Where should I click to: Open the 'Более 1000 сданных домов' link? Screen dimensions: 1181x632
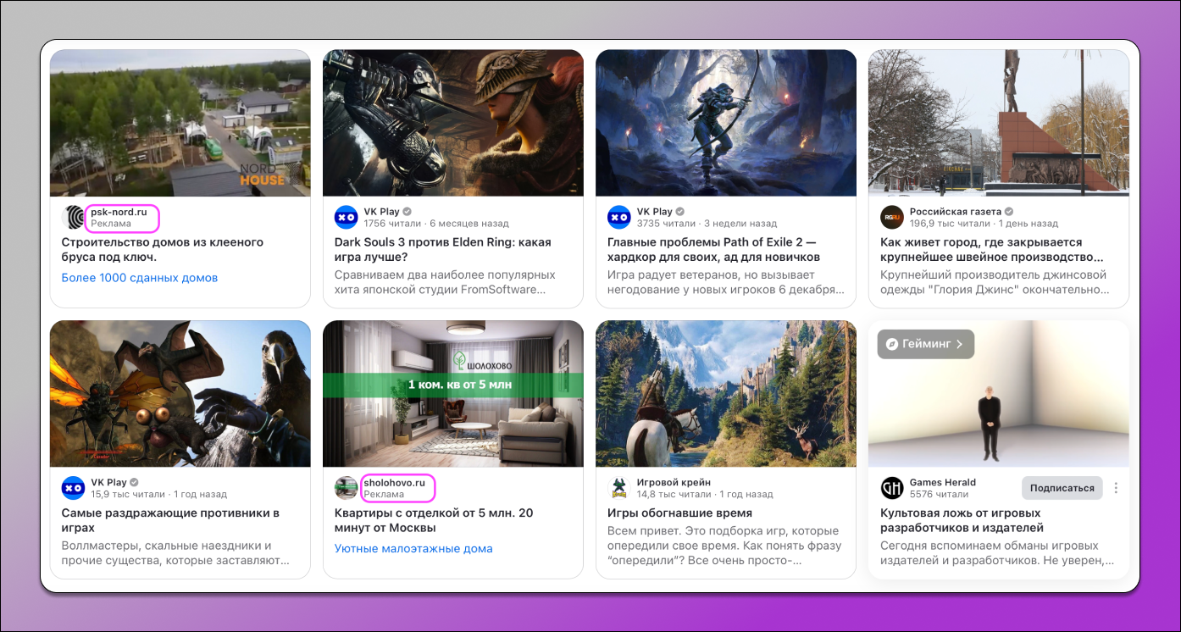pos(140,278)
